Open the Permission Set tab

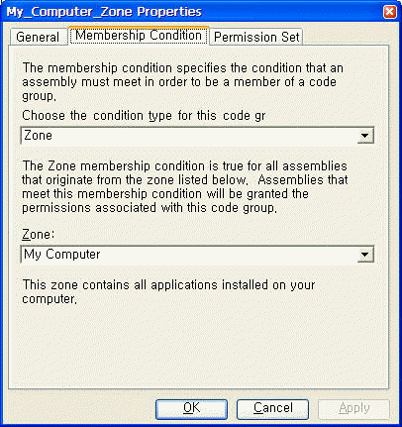(256, 37)
